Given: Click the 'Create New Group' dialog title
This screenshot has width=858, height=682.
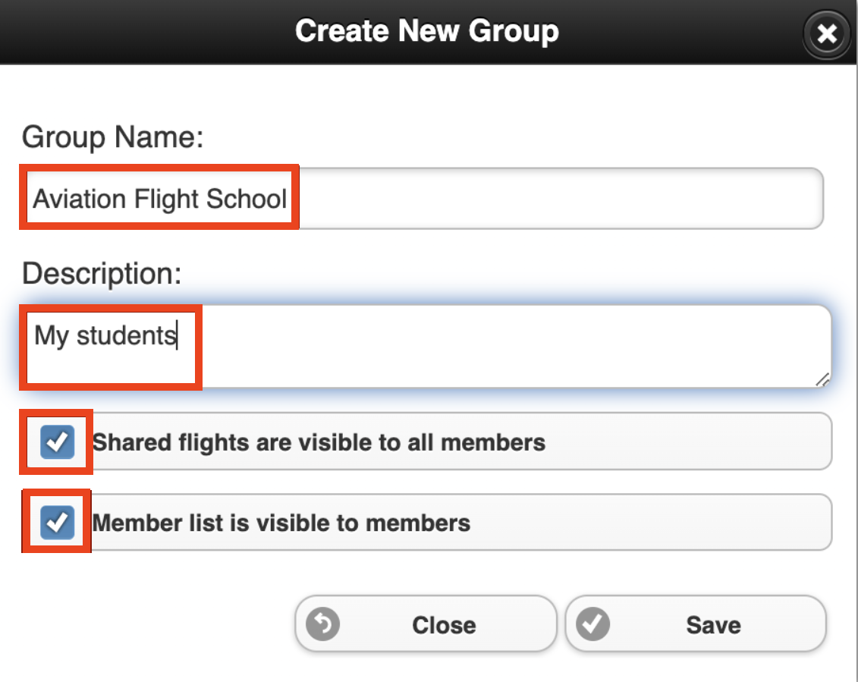Looking at the screenshot, I should 427,30.
